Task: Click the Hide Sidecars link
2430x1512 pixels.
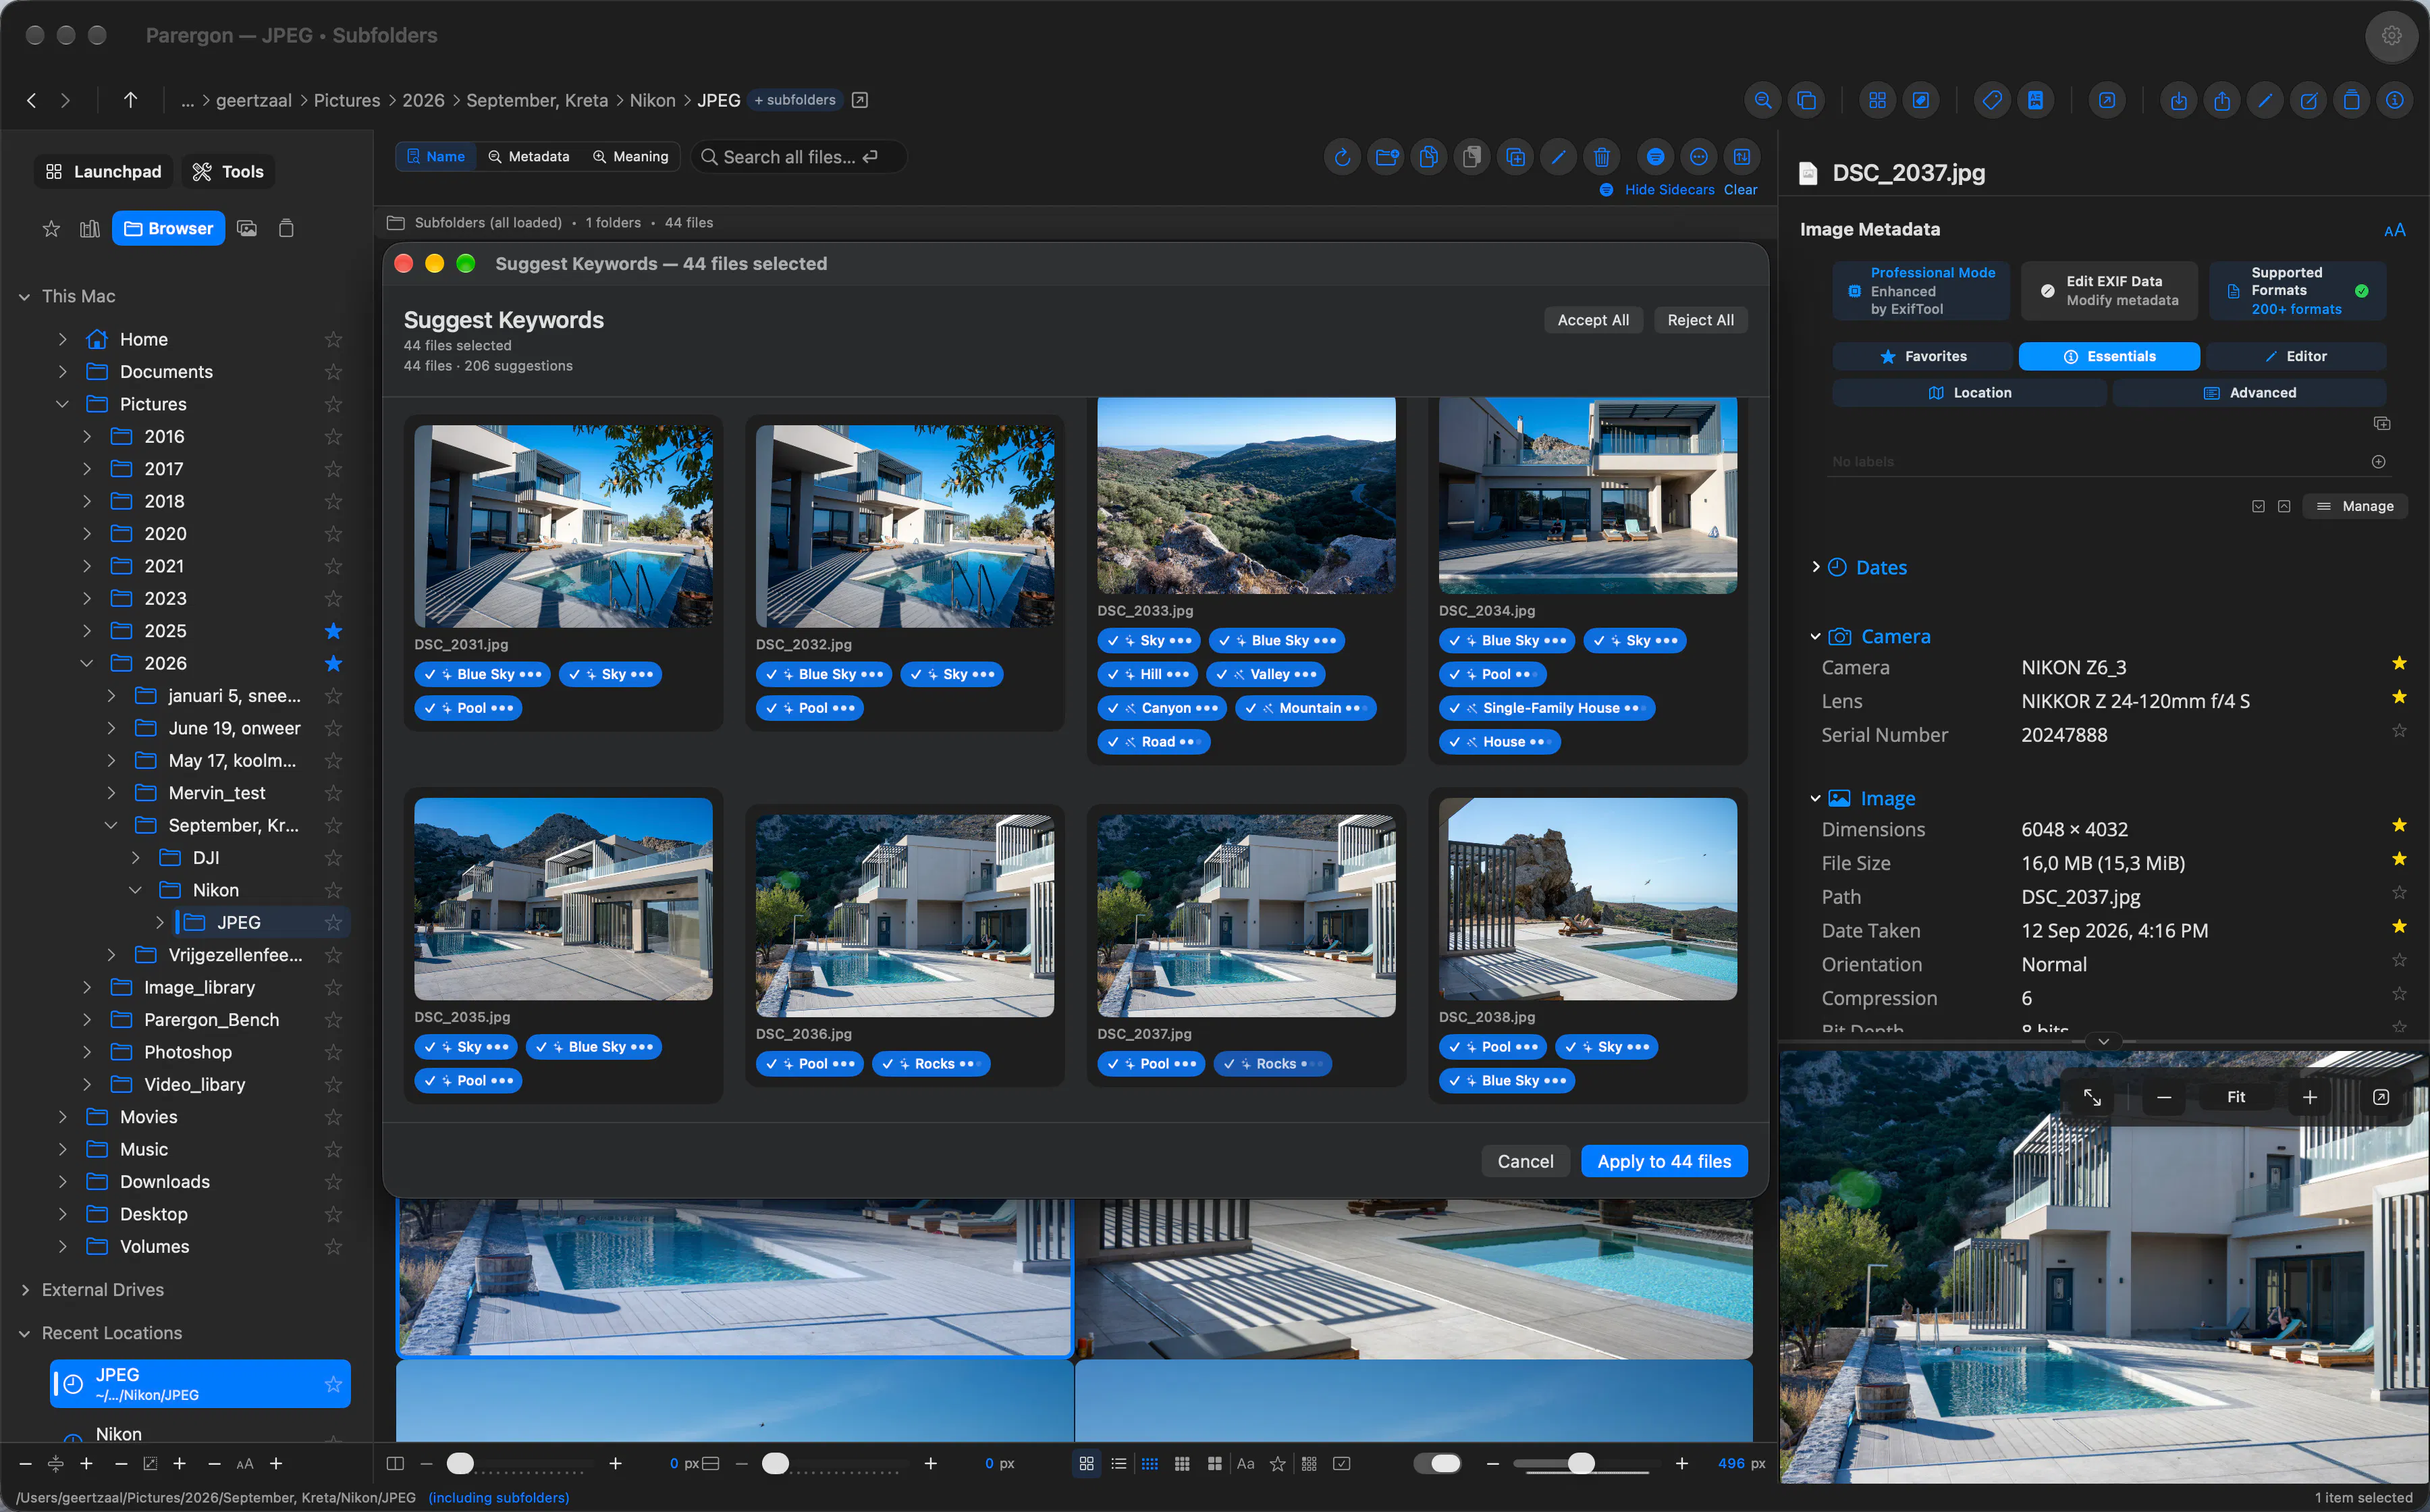Action: [1669, 190]
